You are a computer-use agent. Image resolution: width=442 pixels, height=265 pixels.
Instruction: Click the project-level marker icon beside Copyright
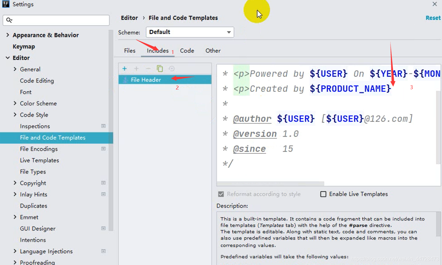(103, 183)
